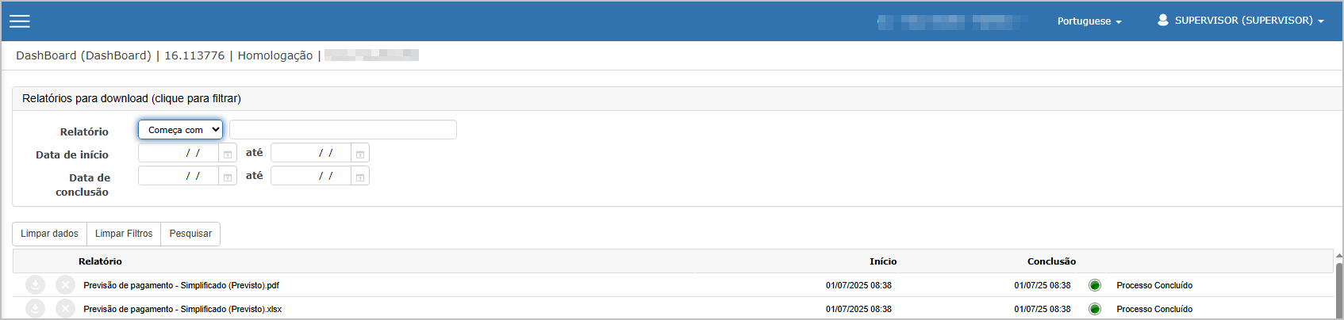Open the hamburger navigation menu
The height and width of the screenshot is (320, 1344).
click(x=20, y=21)
